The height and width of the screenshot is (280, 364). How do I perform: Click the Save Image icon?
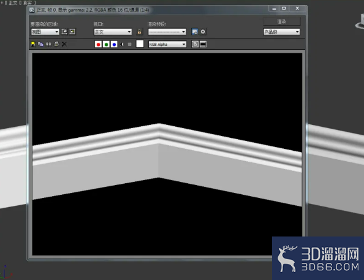pyautogui.click(x=32, y=44)
